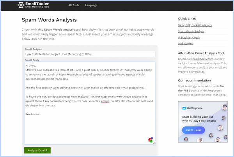234x157 pixels.
Task: Open the Language menu
Action: click(x=91, y=5)
